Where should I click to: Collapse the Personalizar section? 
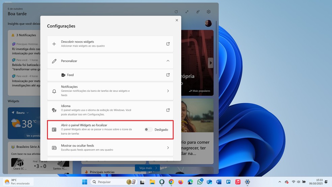(x=168, y=61)
